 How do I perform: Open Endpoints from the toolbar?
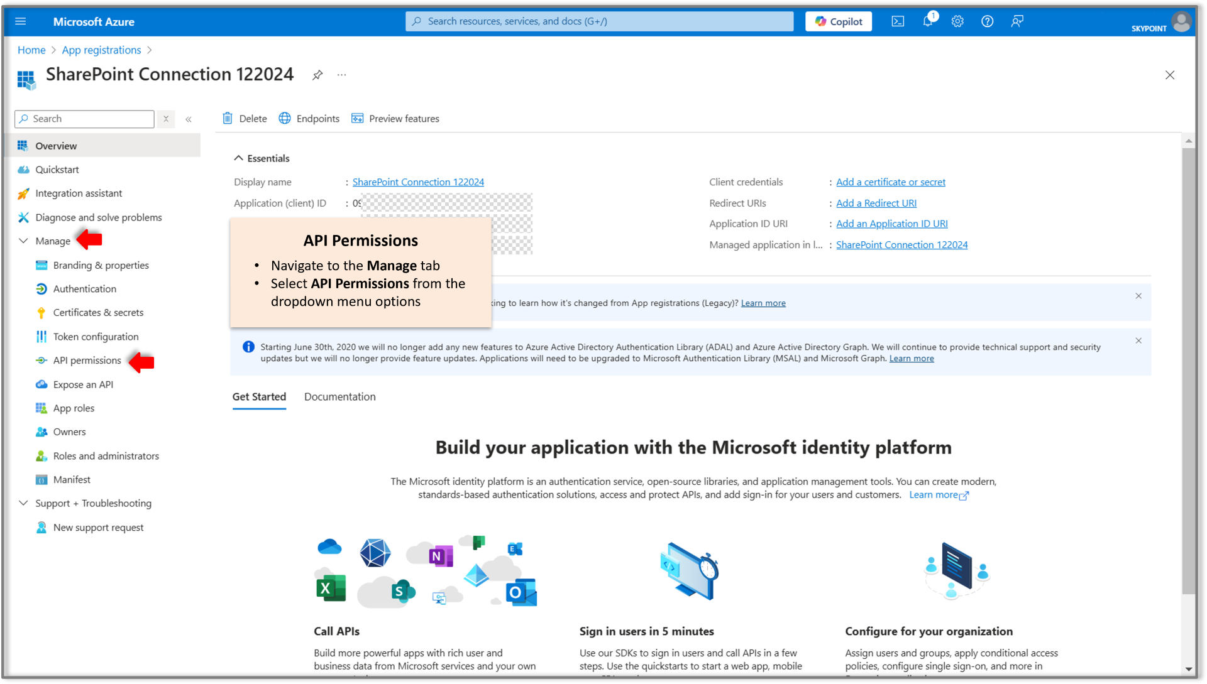coord(309,119)
